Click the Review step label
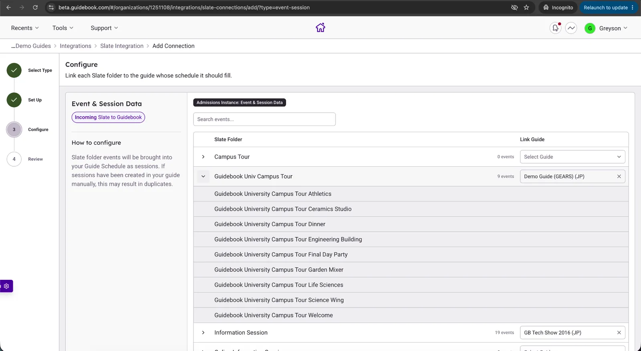Image resolution: width=641 pixels, height=351 pixels. 35,159
